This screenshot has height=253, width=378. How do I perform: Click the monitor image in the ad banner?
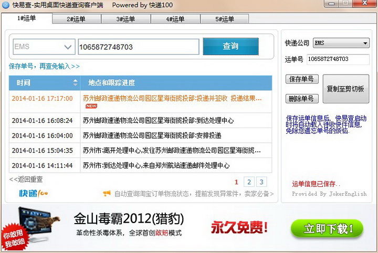coord(38,223)
